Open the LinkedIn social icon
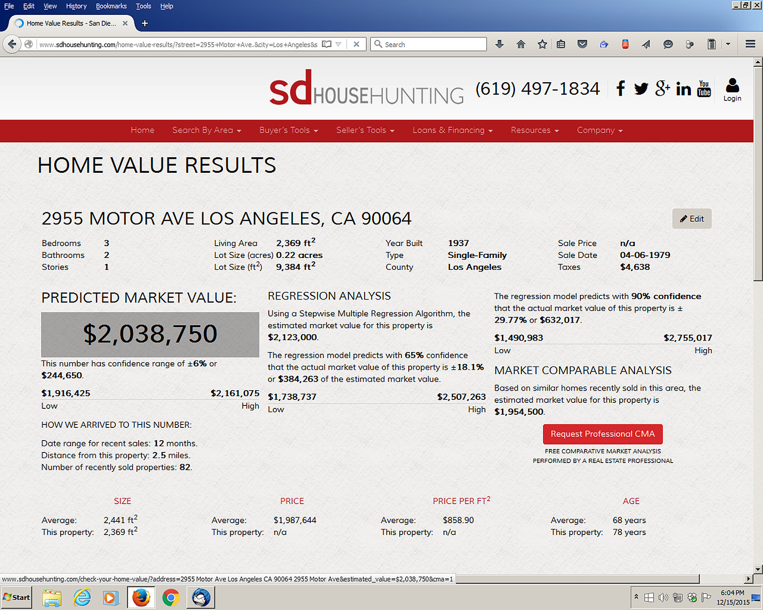 [683, 89]
